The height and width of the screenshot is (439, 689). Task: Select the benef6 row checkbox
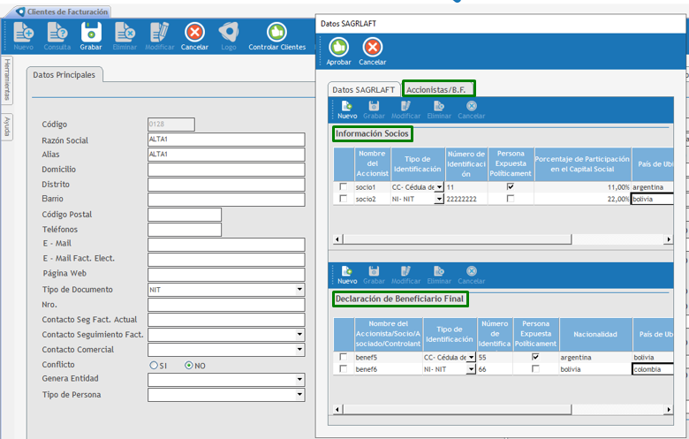pyautogui.click(x=344, y=368)
